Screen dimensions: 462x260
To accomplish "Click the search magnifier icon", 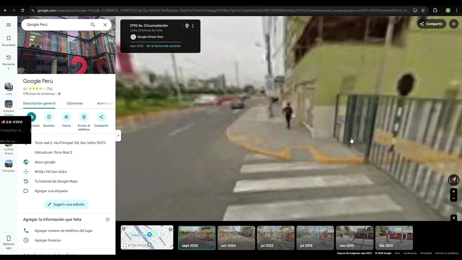I will click(93, 25).
